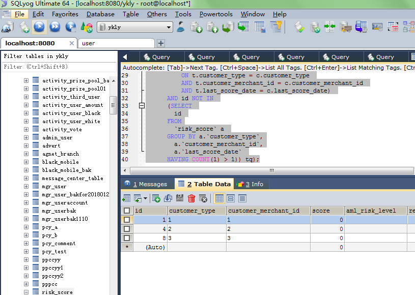
Task: Close the localhost:8080 connection tab
Action: pos(71,43)
